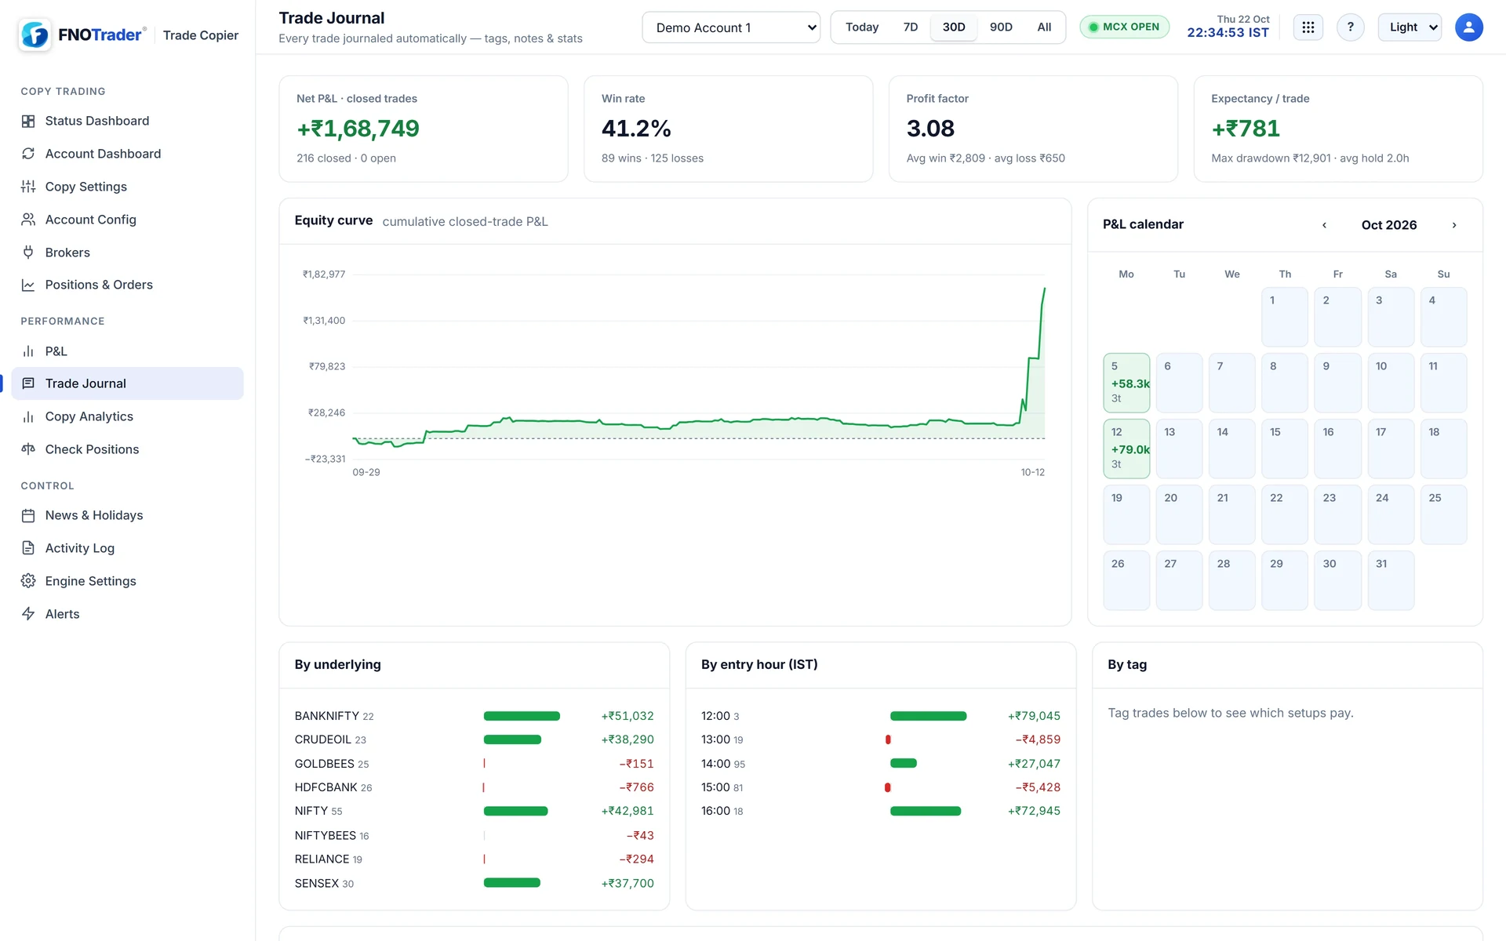1506x941 pixels.
Task: Click BANKNIFTY green P&L bar
Action: click(522, 716)
